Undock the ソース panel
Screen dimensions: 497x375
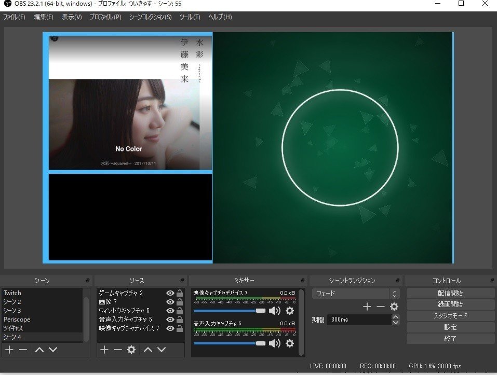[182, 281]
